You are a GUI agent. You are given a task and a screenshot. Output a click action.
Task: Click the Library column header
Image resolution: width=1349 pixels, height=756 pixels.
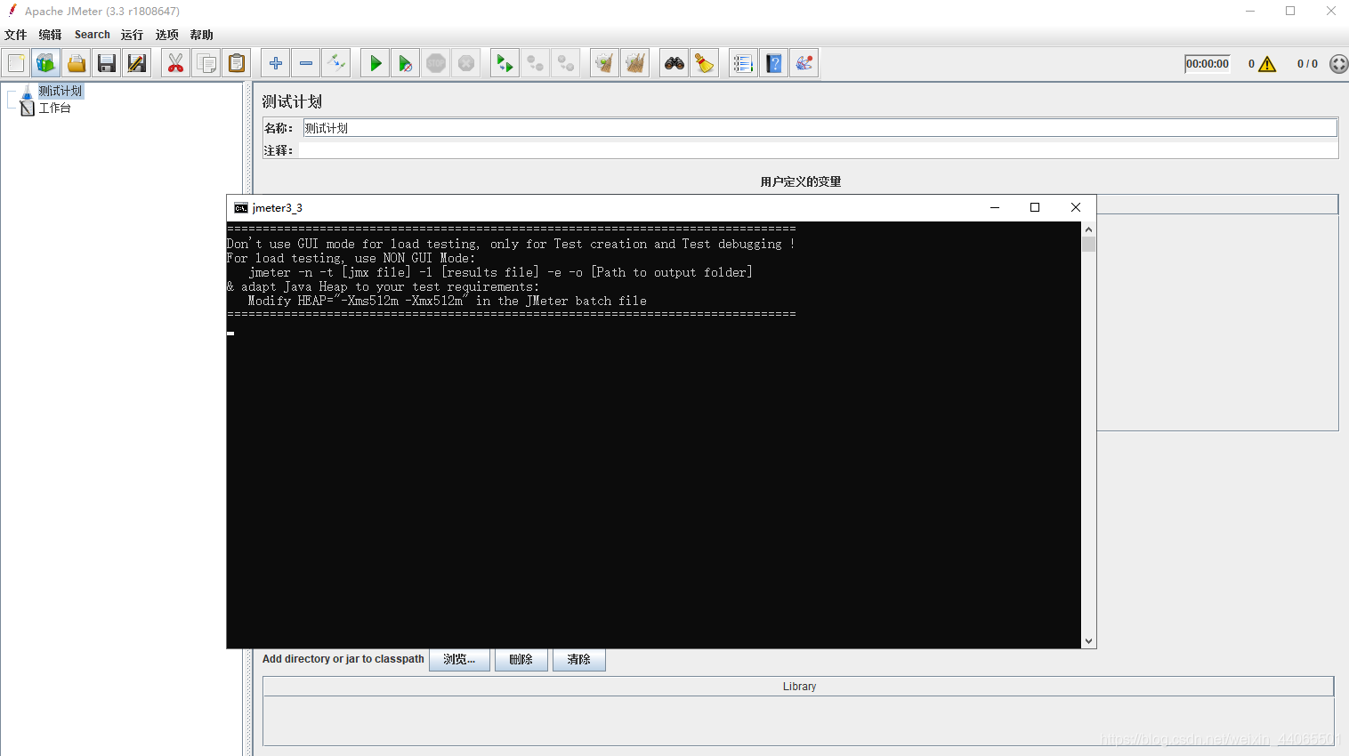(x=798, y=687)
